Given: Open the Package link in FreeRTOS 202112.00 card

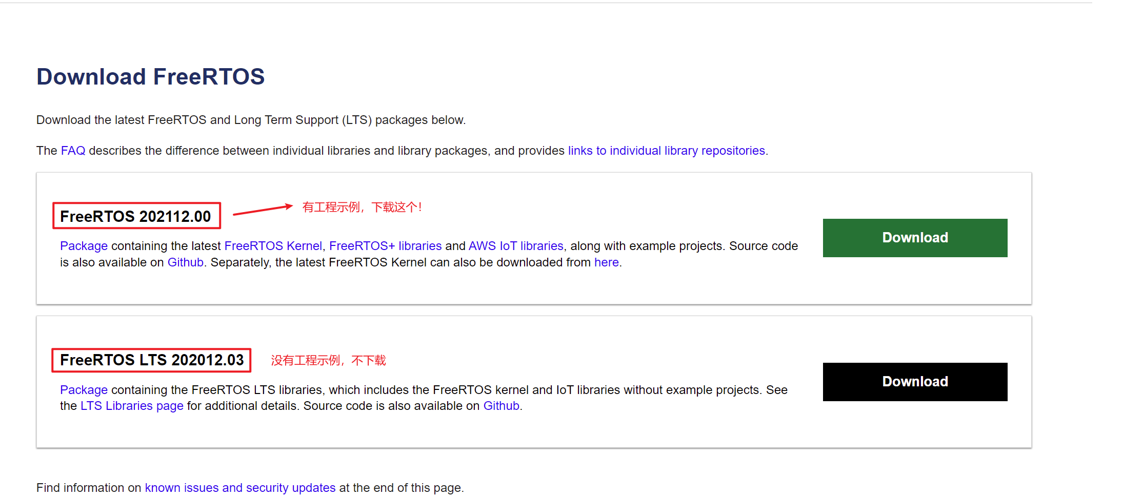Looking at the screenshot, I should (x=84, y=246).
